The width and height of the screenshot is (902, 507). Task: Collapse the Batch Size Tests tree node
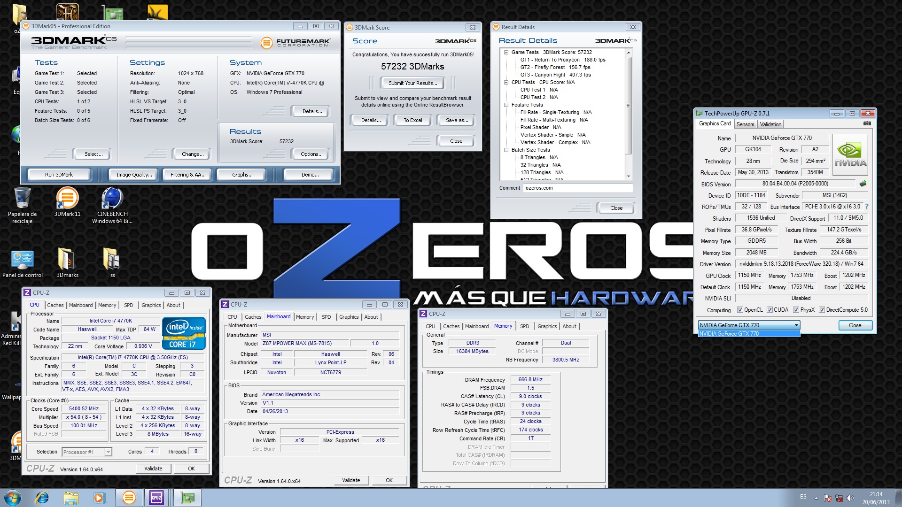pos(506,150)
